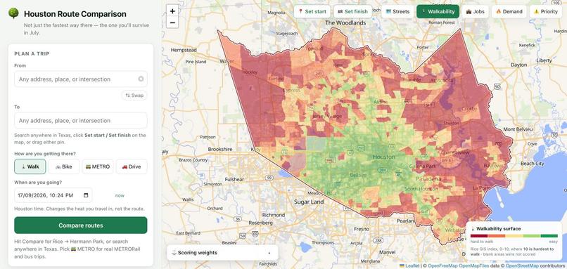
Task: Click the dark green legend swatch
Action: [549, 236]
